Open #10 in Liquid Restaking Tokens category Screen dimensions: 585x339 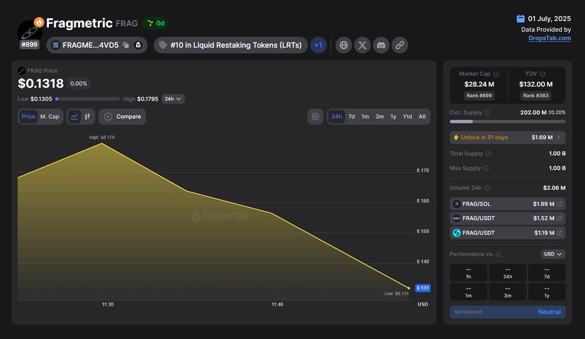(x=231, y=45)
